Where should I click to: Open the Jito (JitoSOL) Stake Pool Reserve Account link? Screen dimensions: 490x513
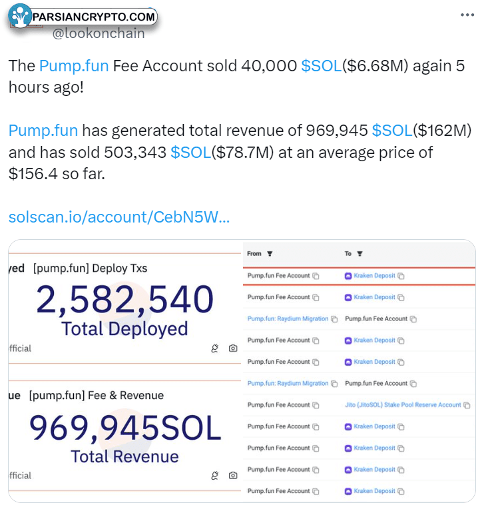pos(403,404)
